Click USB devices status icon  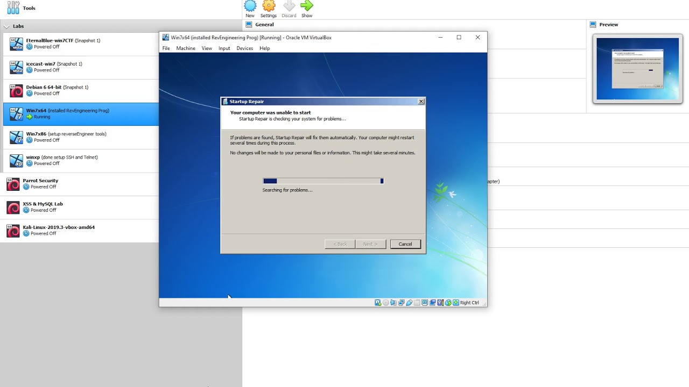(409, 303)
